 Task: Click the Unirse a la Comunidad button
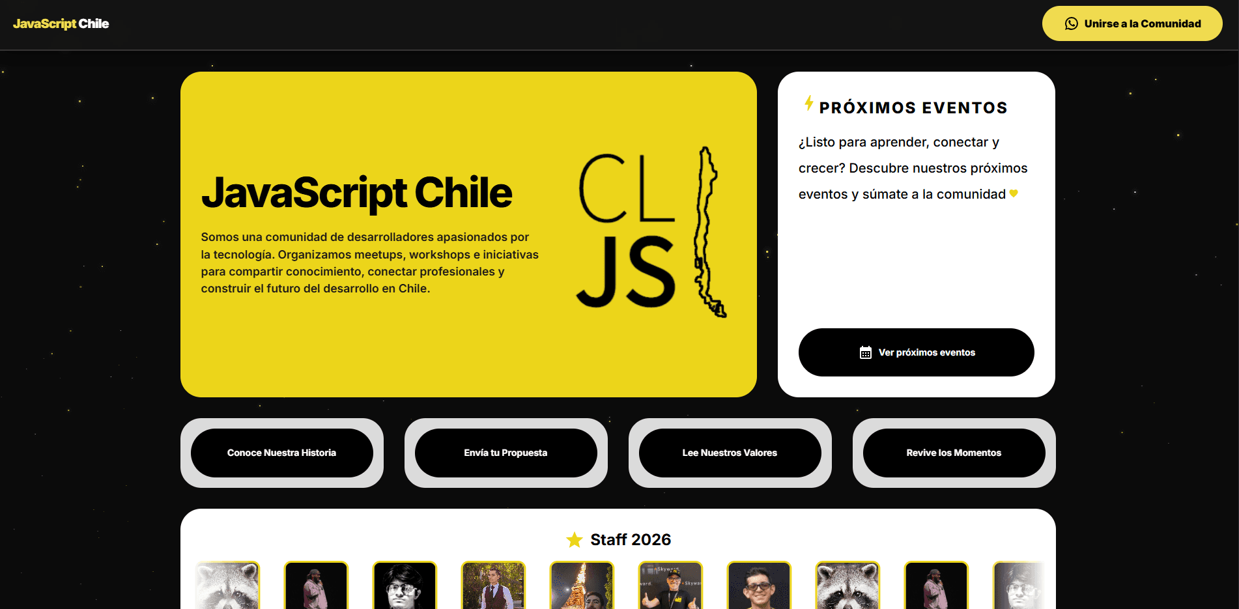(x=1132, y=23)
